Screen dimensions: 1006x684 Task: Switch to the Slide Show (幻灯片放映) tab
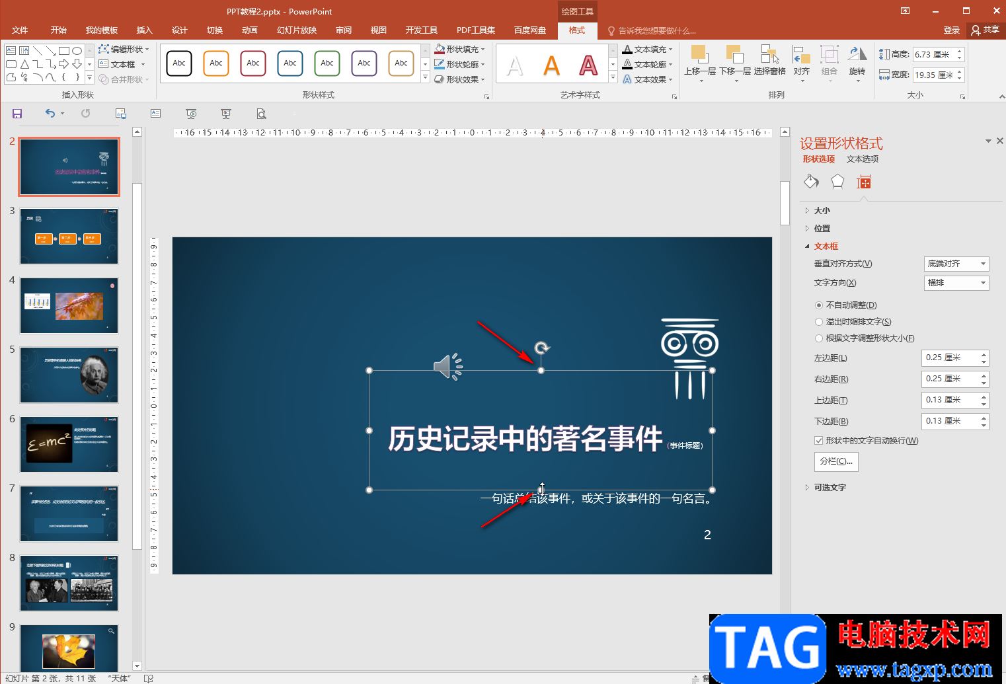click(x=297, y=30)
